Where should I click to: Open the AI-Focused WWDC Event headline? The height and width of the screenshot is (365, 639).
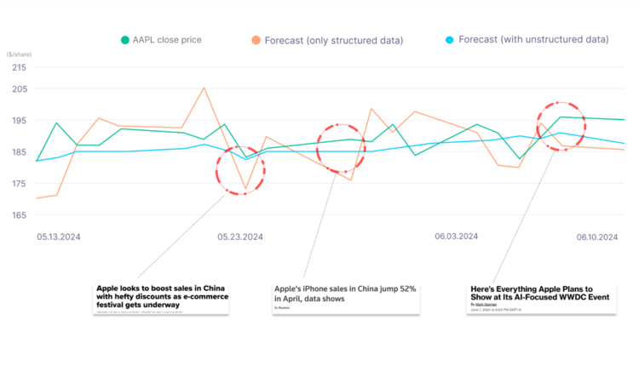click(531, 294)
